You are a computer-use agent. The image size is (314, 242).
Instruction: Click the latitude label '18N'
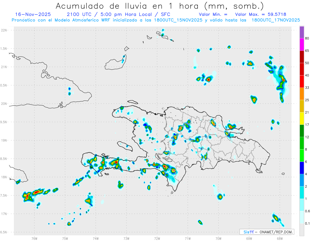click(4, 177)
